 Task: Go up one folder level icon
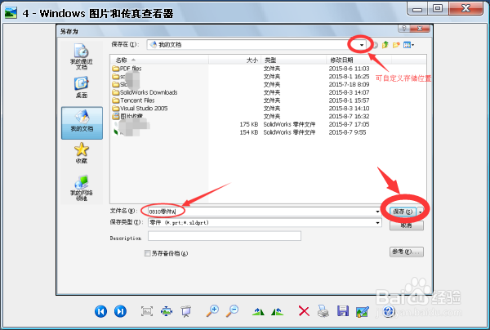pos(385,45)
